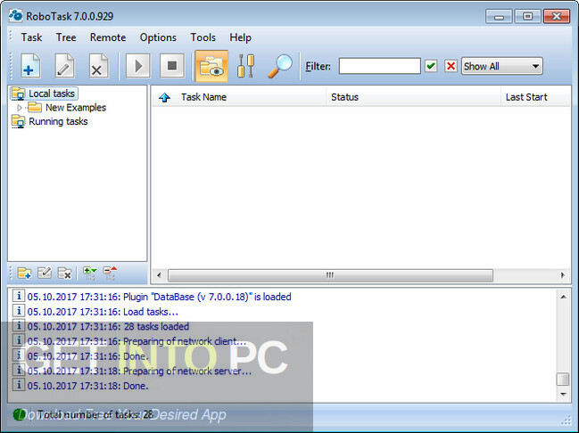Click the task list horizontal scrollbar thumb
This screenshot has width=579, height=433.
[x=330, y=275]
